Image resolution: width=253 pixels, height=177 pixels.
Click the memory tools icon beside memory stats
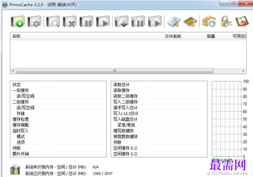click(x=15, y=170)
